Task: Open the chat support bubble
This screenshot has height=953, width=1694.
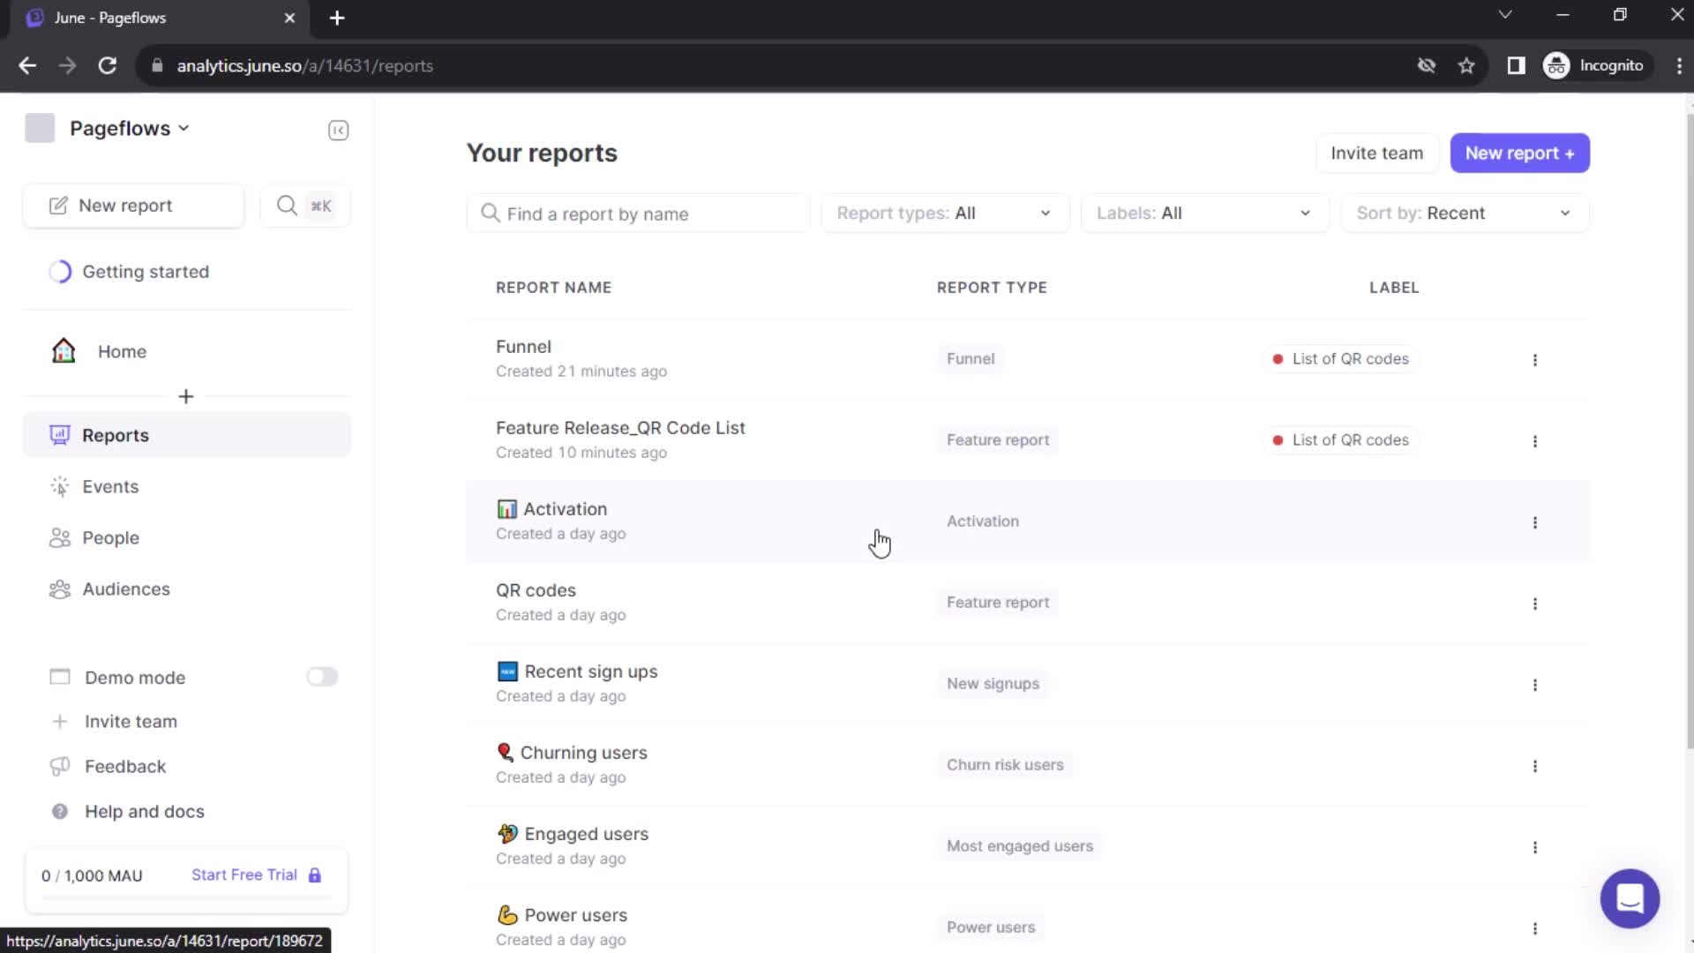Action: tap(1629, 898)
